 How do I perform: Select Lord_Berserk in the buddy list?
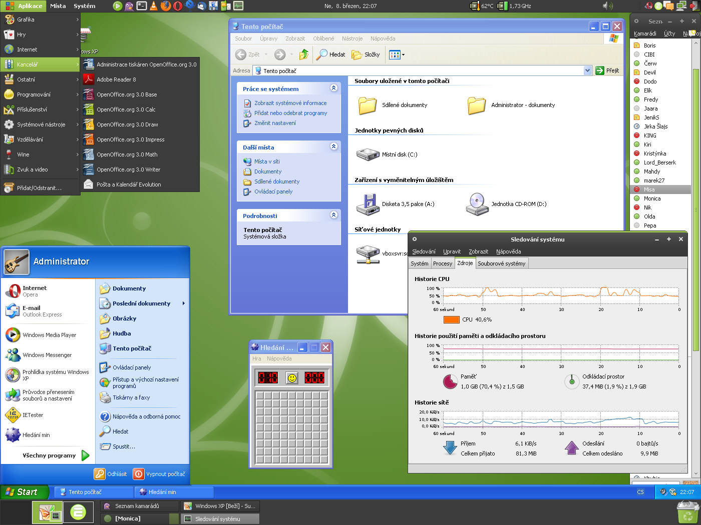[x=659, y=162]
